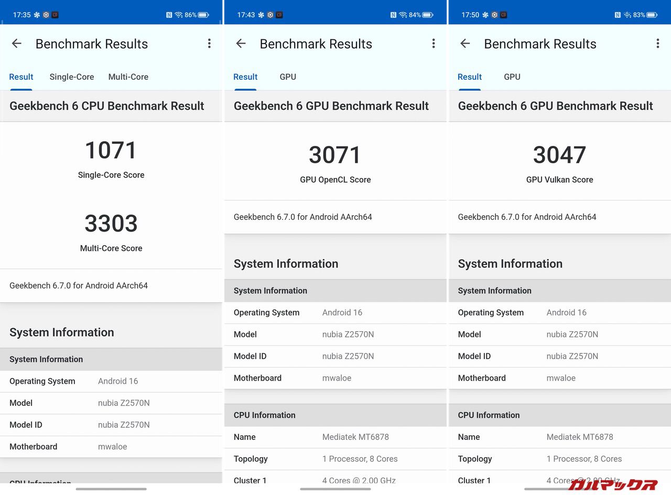This screenshot has height=495, width=671.
Task: Open overflow menu on the CPU results screen
Action: pos(209,44)
